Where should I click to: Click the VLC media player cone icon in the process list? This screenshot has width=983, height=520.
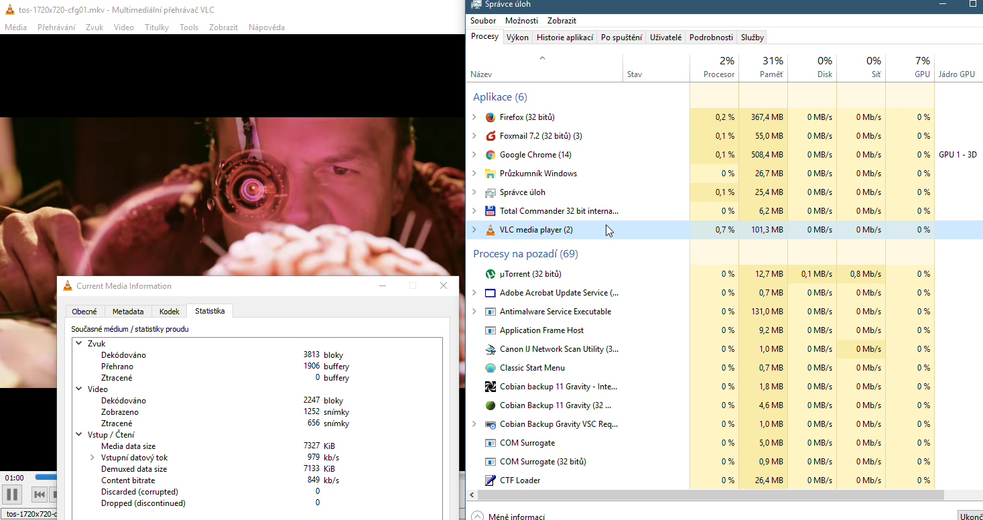coord(490,230)
